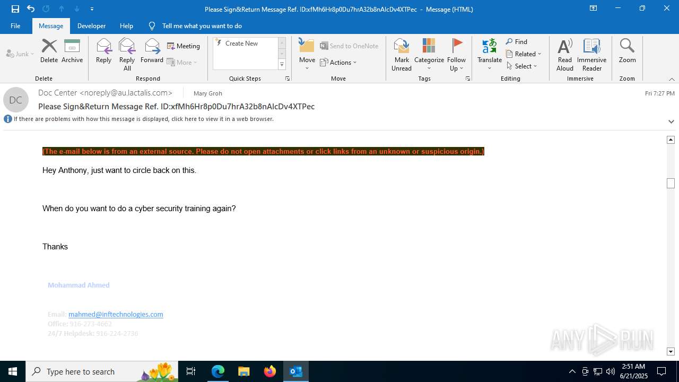This screenshot has width=679, height=382.
Task: Reply All to the message
Action: point(127,54)
